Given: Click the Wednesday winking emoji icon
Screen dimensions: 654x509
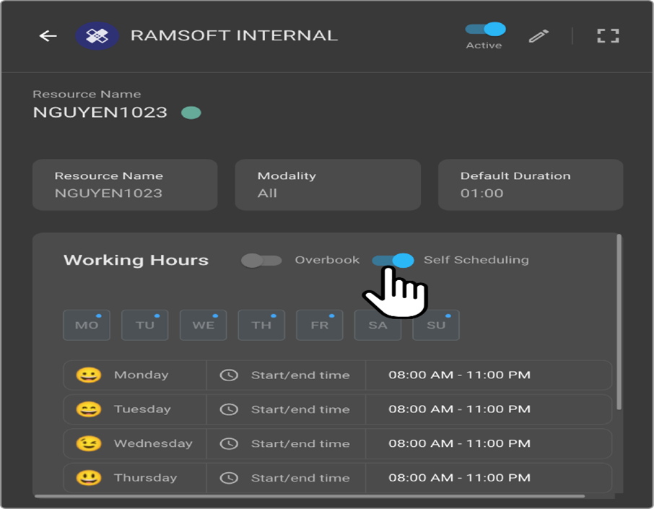Looking at the screenshot, I should pyautogui.click(x=88, y=443).
